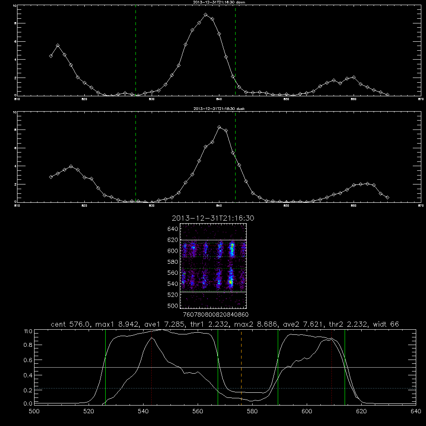Click the right-side peak diamond near 862 in dusk plot
Viewport: 426px width, 426px height.
(367, 184)
